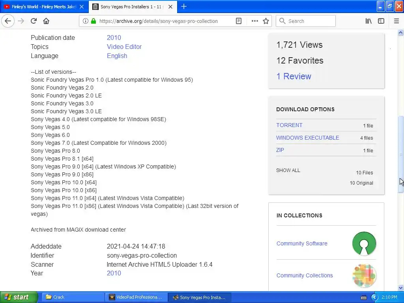
Task: Open the Community Software collection link
Action: tap(302, 243)
